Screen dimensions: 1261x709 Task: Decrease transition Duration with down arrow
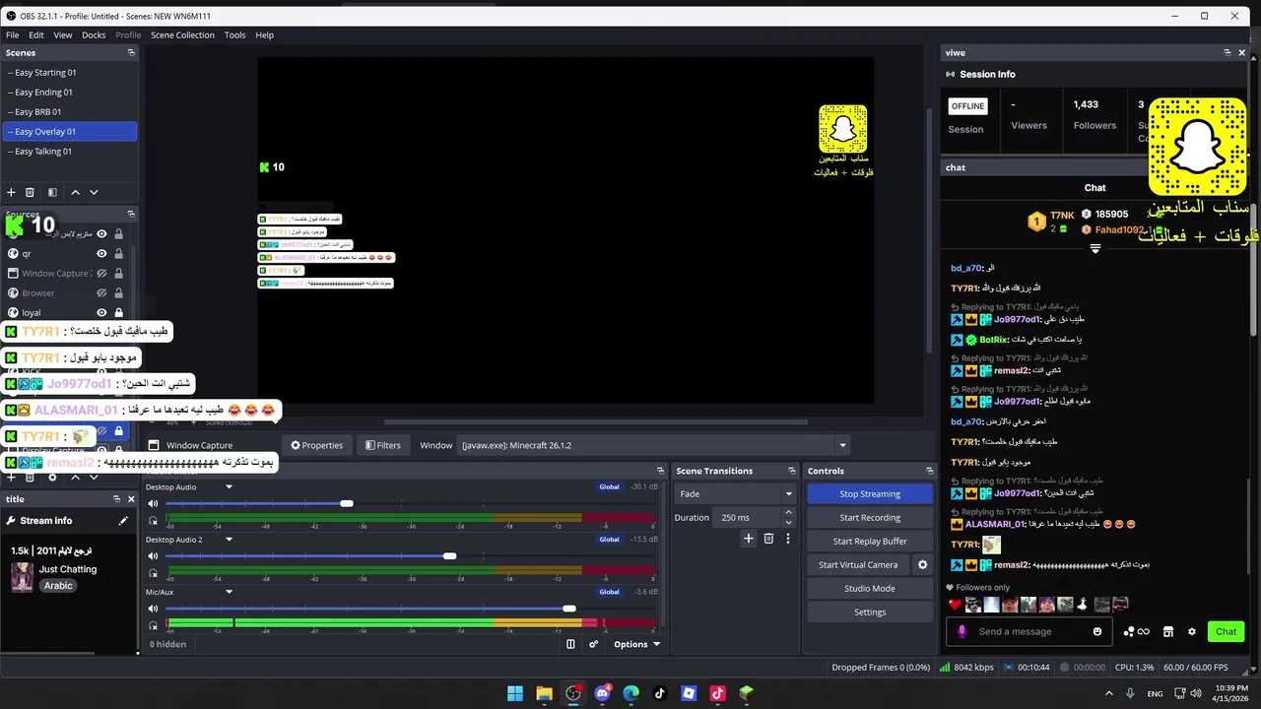[x=788, y=522]
